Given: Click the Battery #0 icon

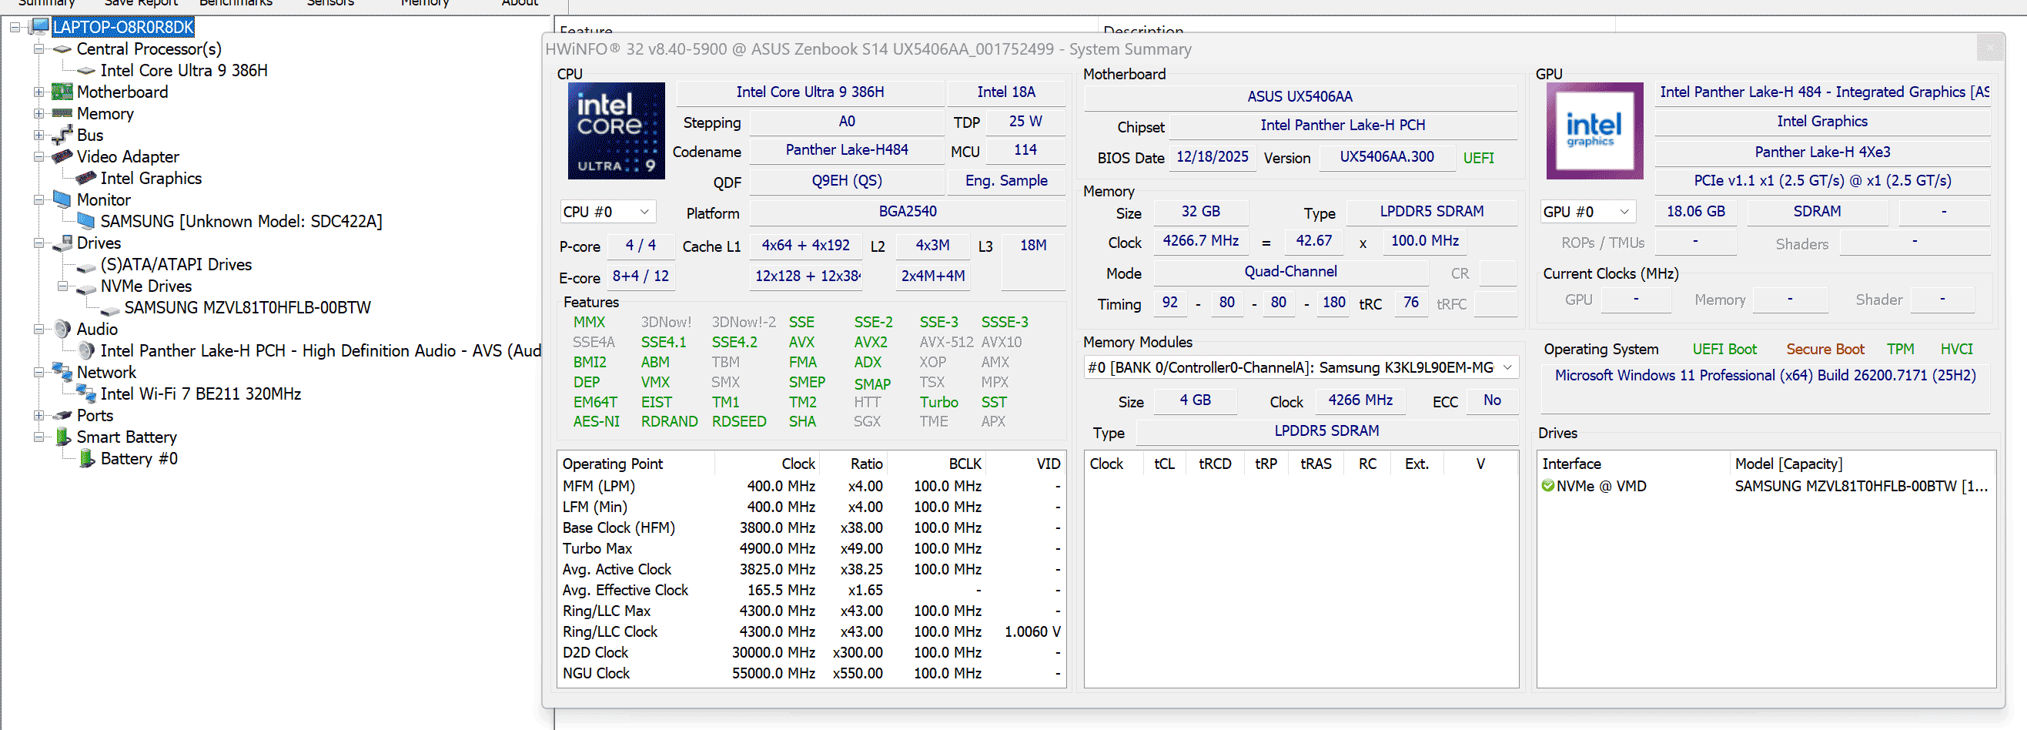Looking at the screenshot, I should click(87, 458).
